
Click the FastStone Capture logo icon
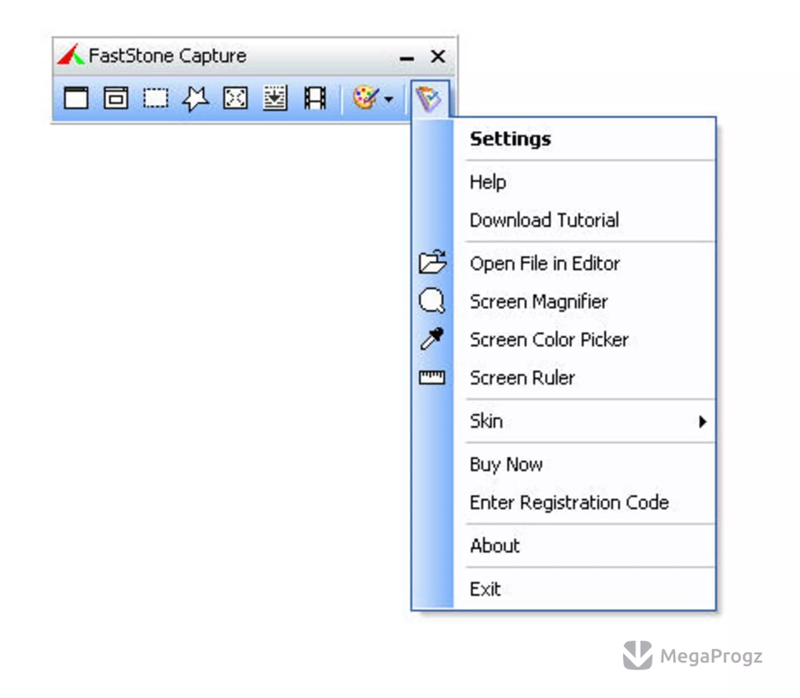[71, 55]
